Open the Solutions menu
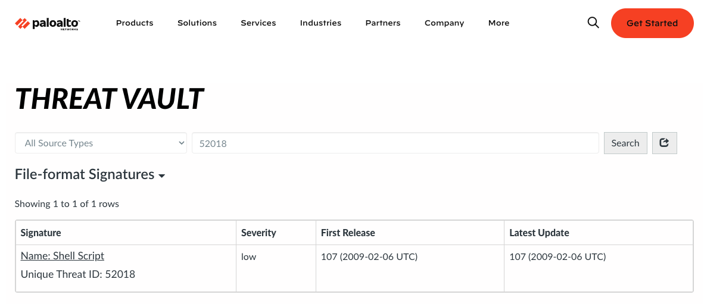Image resolution: width=704 pixels, height=304 pixels. point(197,23)
